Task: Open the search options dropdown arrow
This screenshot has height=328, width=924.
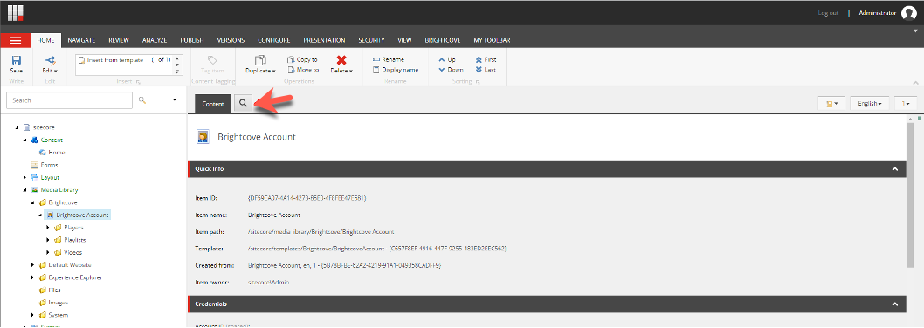Action: click(175, 99)
